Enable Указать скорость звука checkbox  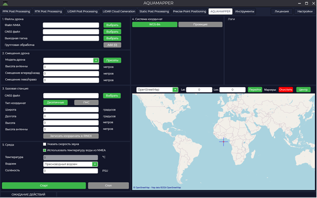tap(44, 144)
